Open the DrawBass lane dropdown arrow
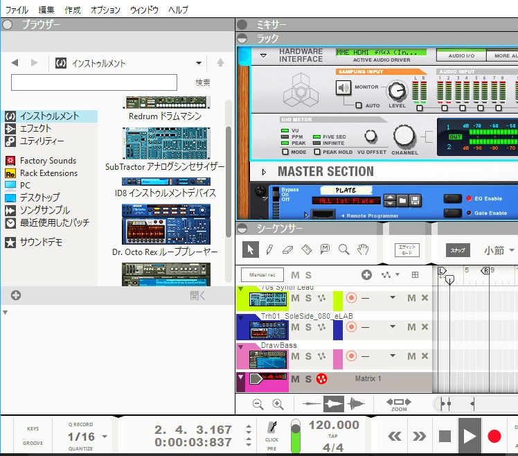Screen dimensions: 518x456 pos(393,356)
